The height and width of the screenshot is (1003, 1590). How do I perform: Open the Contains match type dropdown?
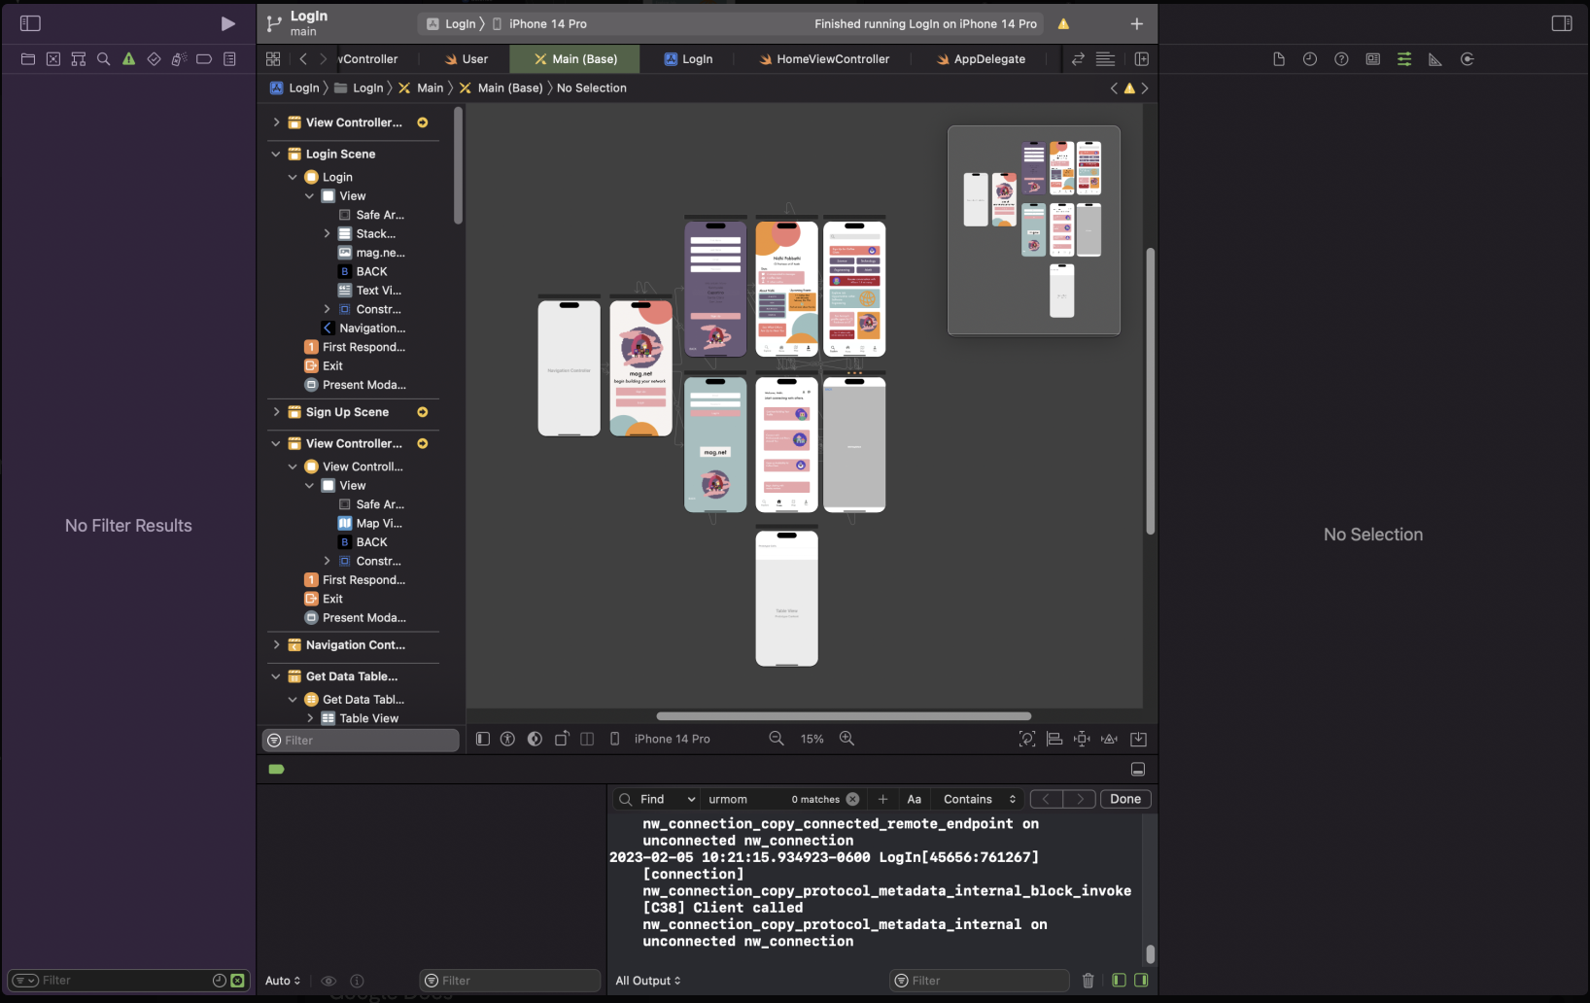point(980,799)
